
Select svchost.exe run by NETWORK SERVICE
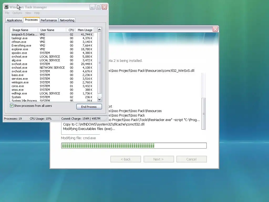tap(52, 68)
